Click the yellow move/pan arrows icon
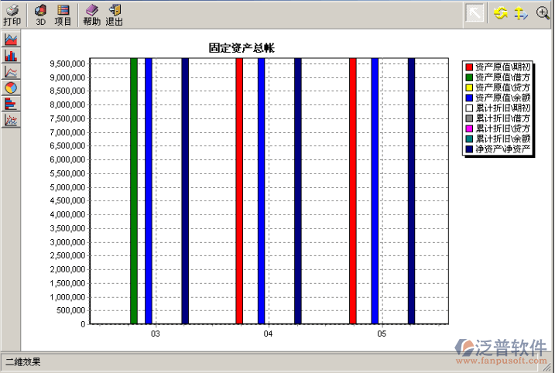 point(521,13)
